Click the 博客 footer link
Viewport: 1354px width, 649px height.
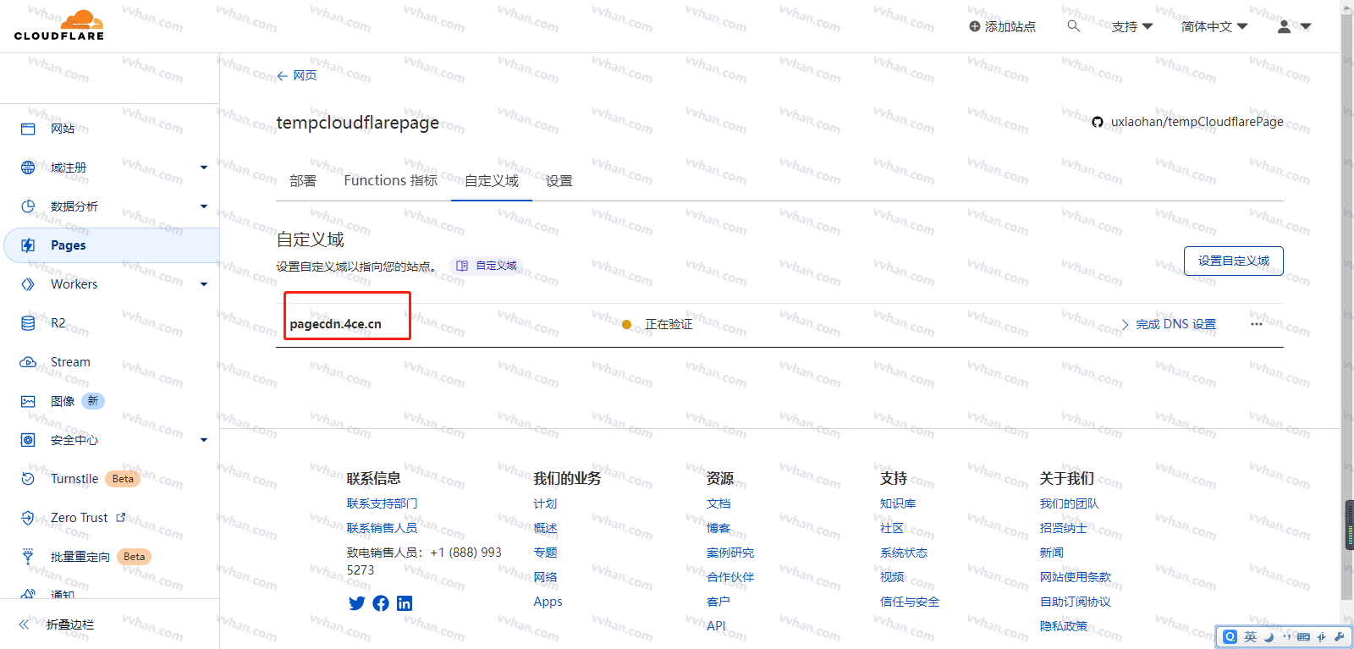tap(718, 528)
